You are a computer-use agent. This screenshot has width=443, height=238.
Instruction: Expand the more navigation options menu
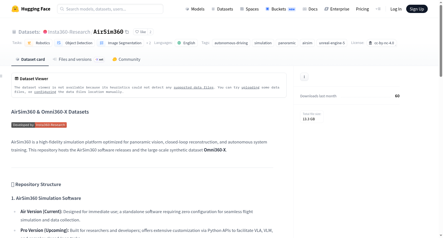coord(378,9)
